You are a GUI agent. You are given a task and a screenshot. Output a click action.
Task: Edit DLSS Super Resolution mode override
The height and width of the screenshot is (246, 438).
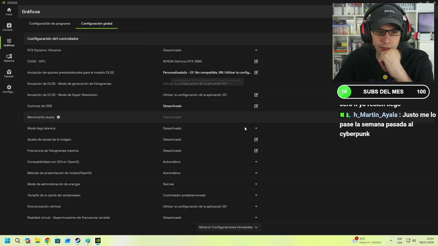pyautogui.click(x=256, y=95)
